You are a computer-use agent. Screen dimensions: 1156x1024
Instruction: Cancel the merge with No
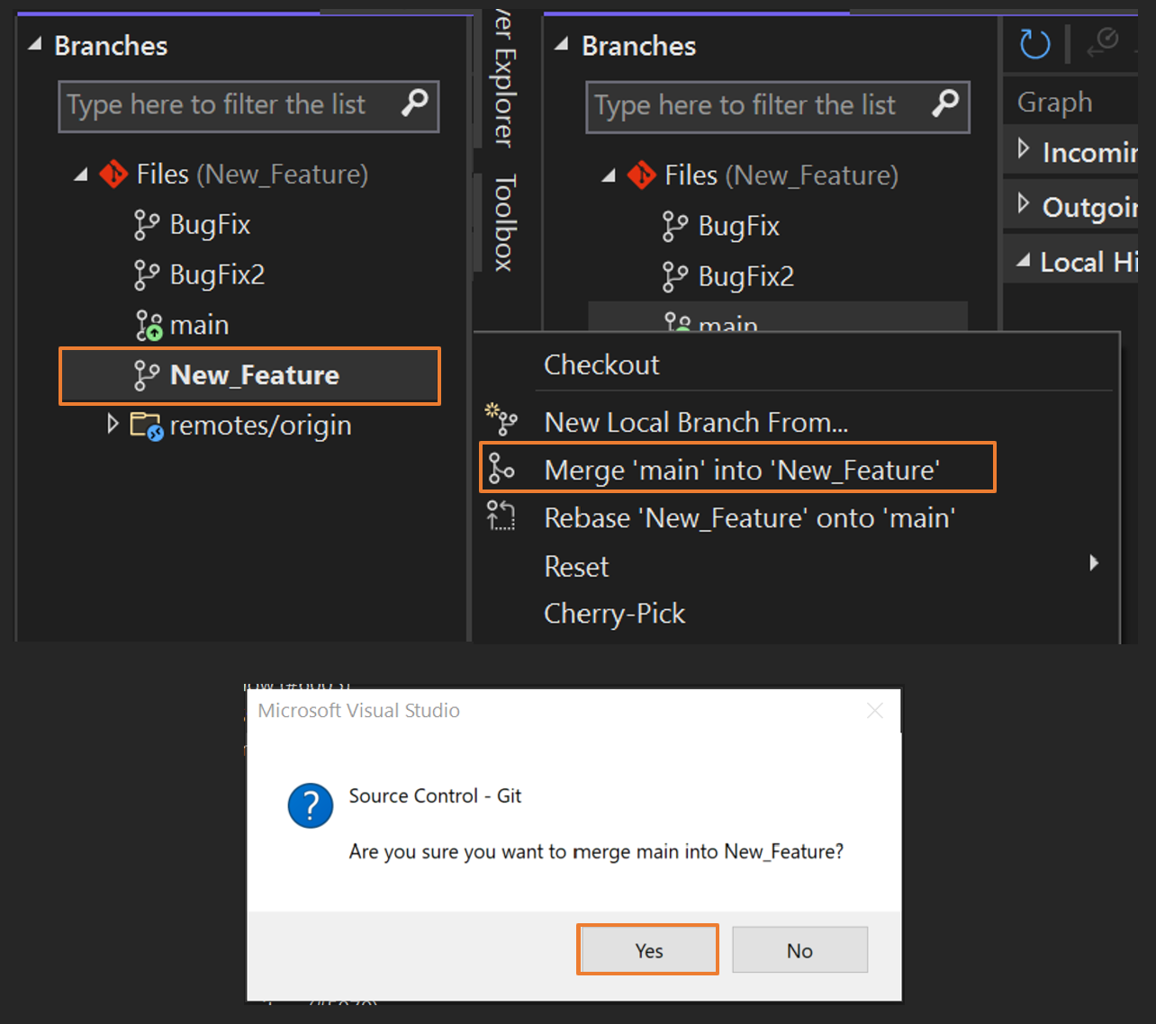799,949
